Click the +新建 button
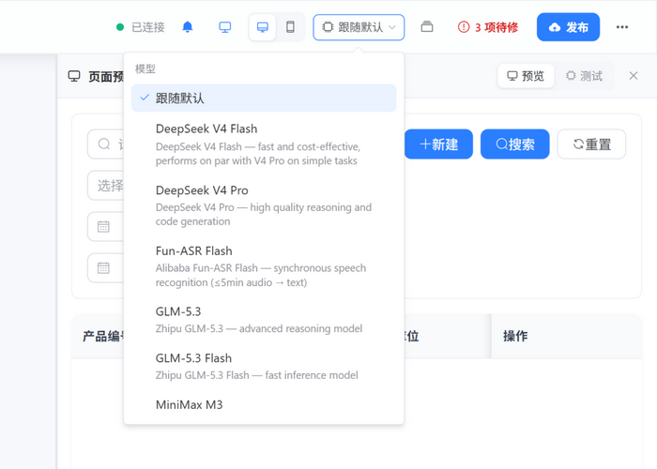The height and width of the screenshot is (469, 657). [438, 144]
